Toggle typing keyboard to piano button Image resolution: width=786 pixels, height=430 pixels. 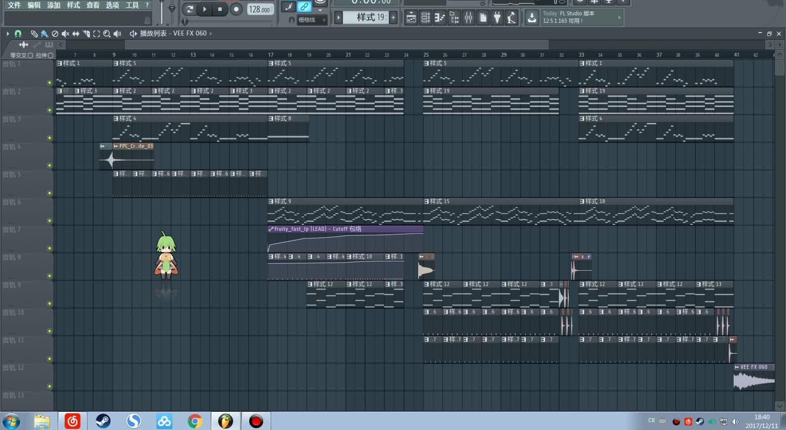pos(289,6)
